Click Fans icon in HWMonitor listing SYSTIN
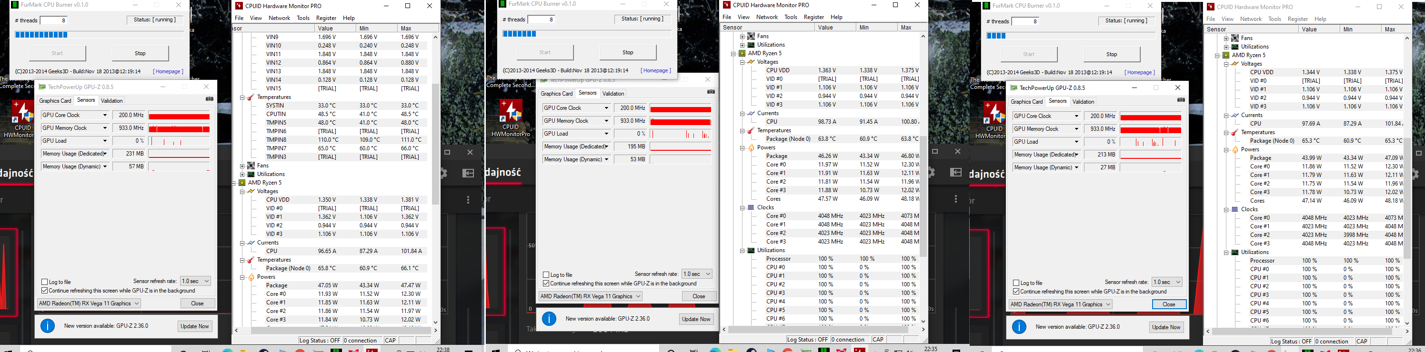The height and width of the screenshot is (352, 1425). (x=251, y=165)
